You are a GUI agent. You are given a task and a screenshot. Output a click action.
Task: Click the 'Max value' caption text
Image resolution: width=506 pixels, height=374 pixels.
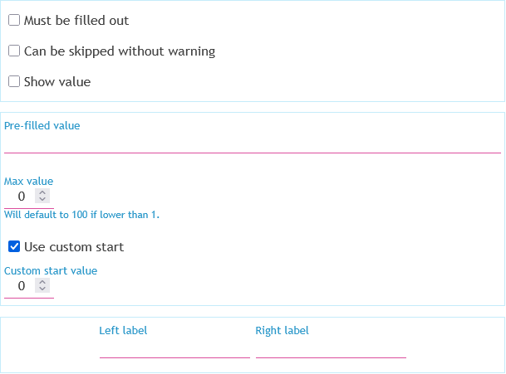point(29,182)
